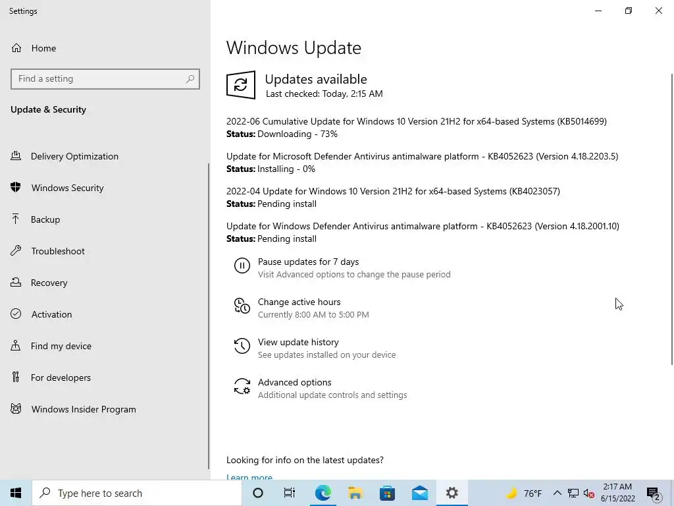
Task: Click the Settings gear on taskbar
Action: coord(452,493)
